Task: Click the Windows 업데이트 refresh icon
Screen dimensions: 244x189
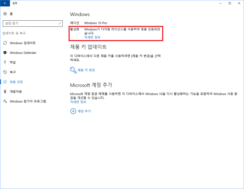Action: coord(5,43)
